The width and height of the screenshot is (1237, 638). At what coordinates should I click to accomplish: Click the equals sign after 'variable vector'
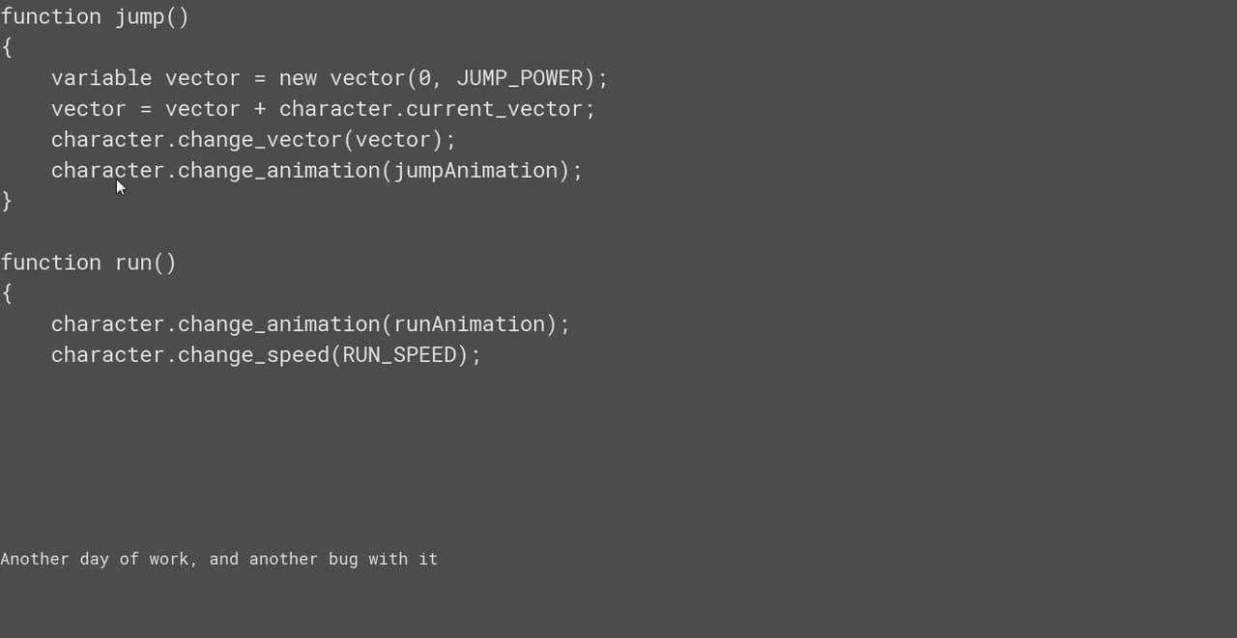pyautogui.click(x=260, y=78)
